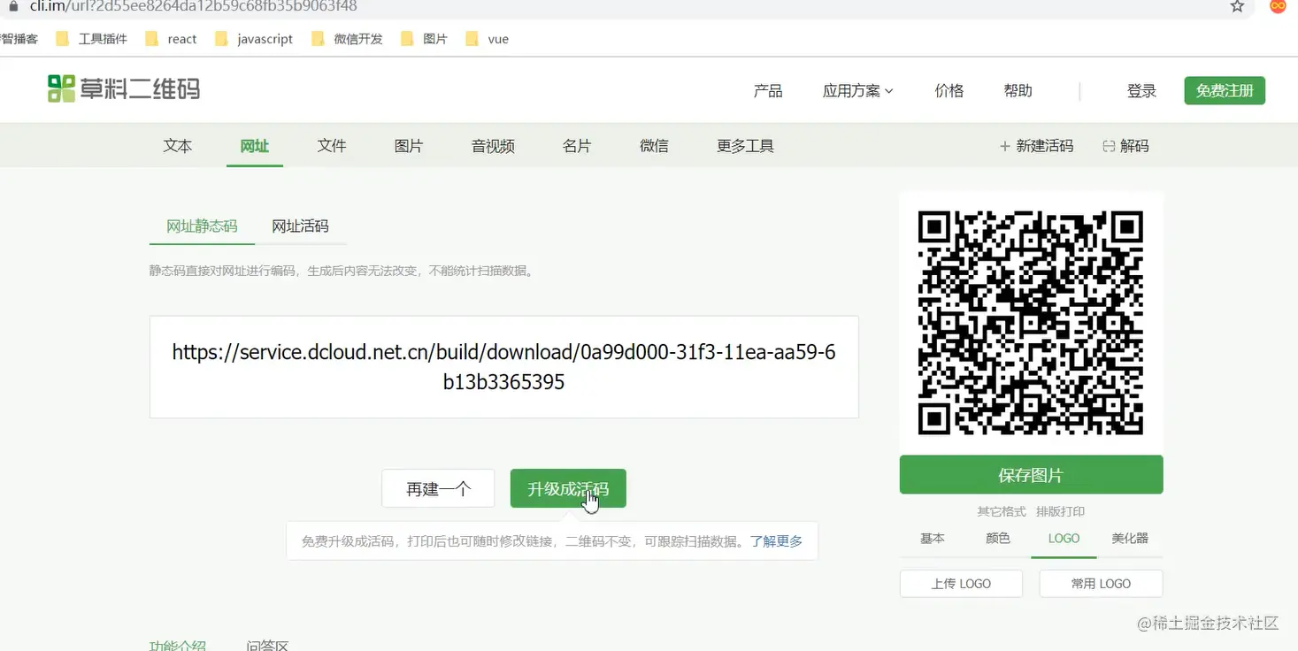Switch to 名片 tab
The height and width of the screenshot is (651, 1298).
(x=577, y=146)
